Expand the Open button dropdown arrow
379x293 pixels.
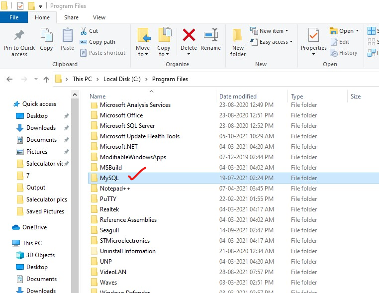[x=357, y=31]
